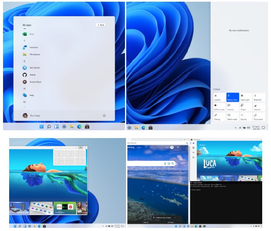
Task: Open the notification center icon beside the 07/14/21 clock
Action: [263, 128]
